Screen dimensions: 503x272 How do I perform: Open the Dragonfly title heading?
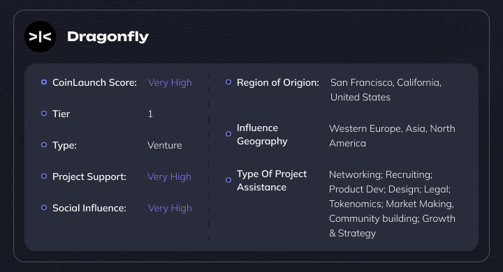[x=108, y=37]
